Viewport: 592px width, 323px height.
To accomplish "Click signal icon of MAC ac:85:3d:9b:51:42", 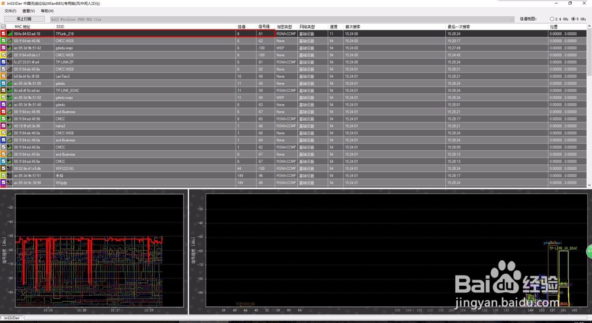I will click(10, 48).
